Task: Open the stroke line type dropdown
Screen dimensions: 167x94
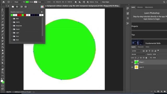Action: pos(50,2)
